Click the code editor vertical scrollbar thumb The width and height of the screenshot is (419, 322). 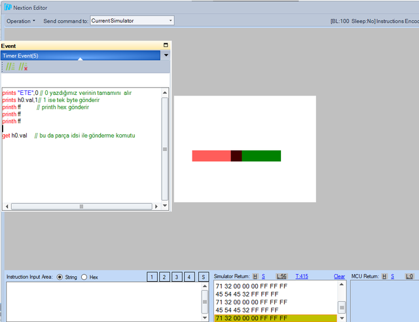(x=165, y=149)
